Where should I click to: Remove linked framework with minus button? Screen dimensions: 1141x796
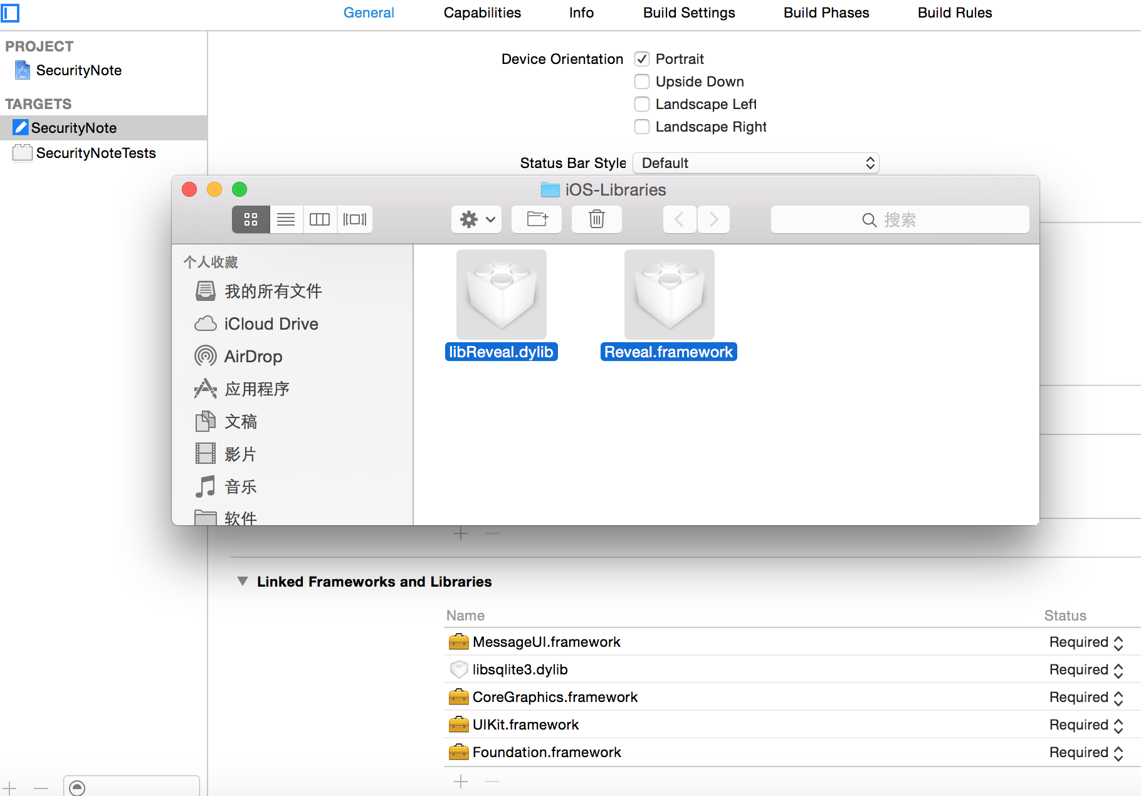pos(492,782)
